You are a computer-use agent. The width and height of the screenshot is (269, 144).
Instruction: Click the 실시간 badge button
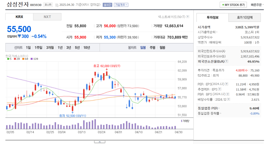pos(108,5)
